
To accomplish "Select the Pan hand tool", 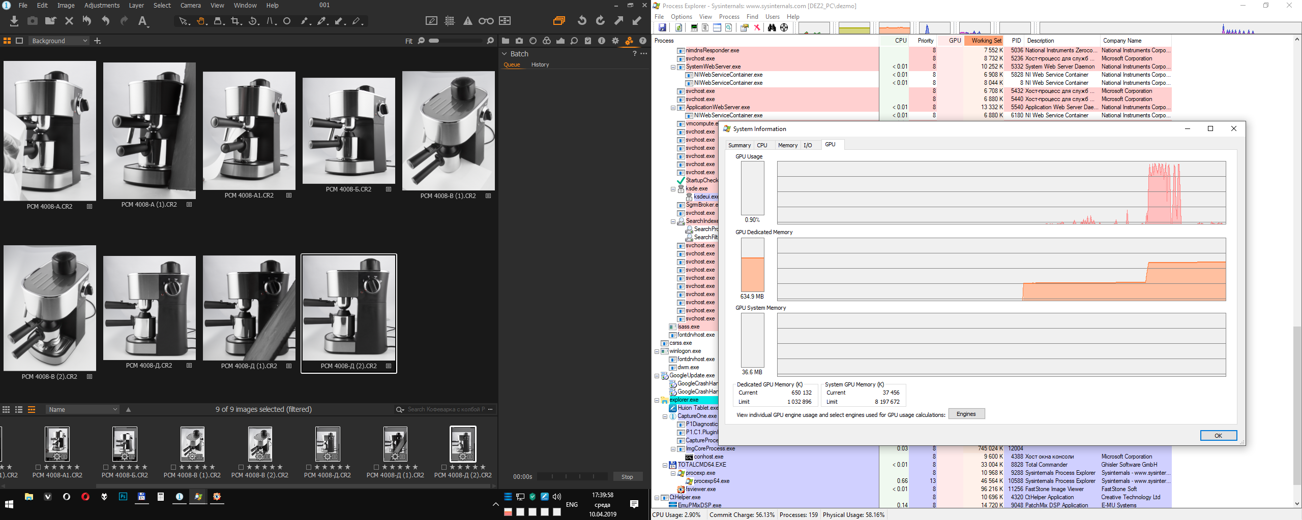I will tap(201, 21).
